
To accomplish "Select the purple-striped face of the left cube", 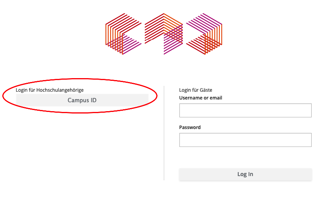I will point(132,44).
